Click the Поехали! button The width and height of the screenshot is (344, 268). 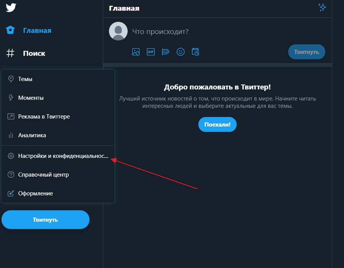pos(217,125)
